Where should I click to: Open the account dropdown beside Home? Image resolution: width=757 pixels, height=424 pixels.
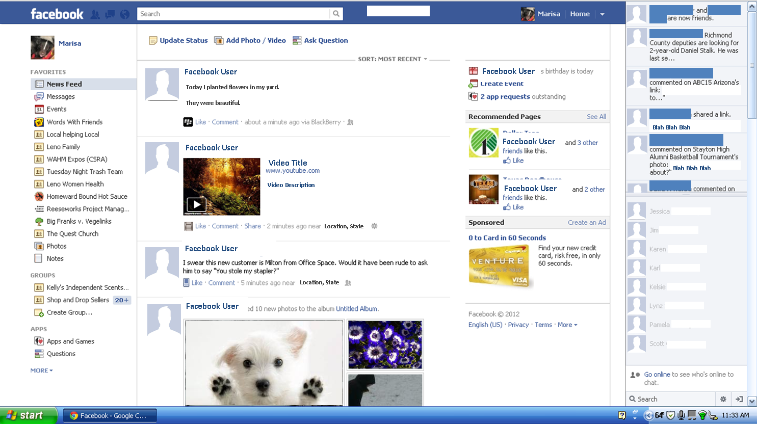coord(603,14)
